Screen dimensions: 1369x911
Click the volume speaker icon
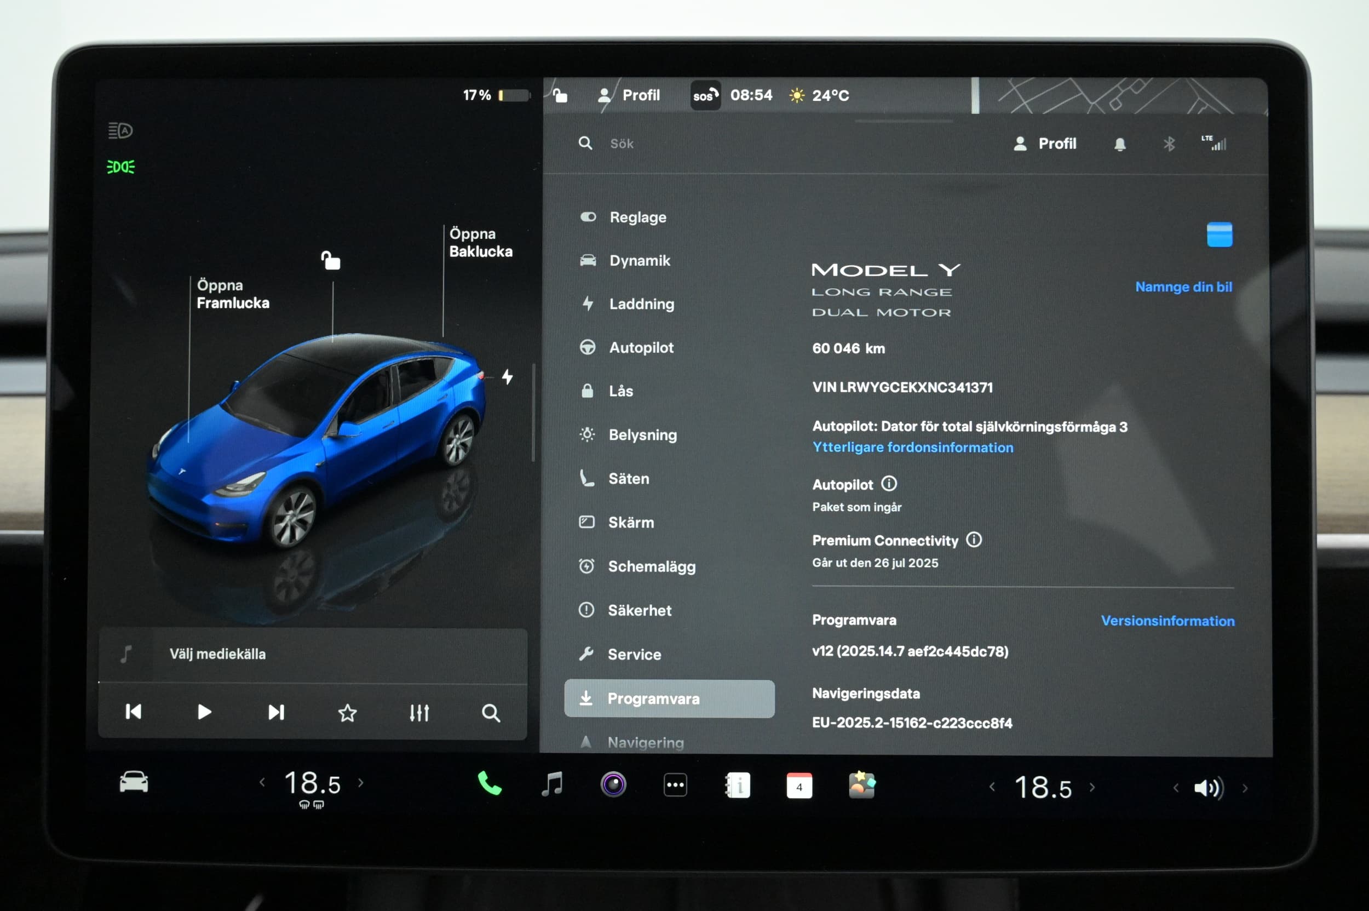(1209, 788)
